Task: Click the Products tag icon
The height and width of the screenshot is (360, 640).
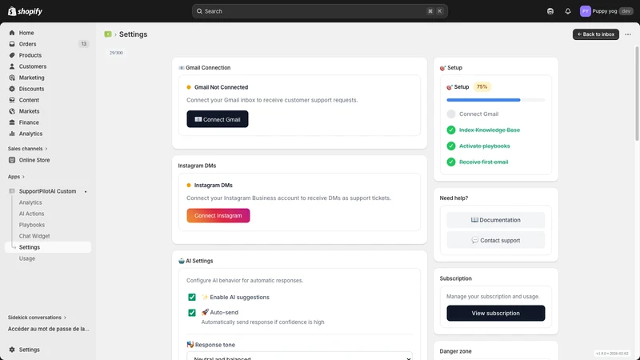Action: (12, 55)
